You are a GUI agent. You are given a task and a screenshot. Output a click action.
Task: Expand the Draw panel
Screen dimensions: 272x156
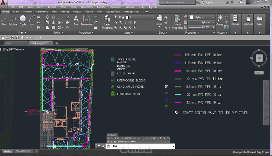click(x=22, y=32)
